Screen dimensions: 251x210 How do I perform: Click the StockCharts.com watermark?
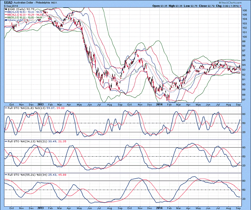[x=231, y=3]
